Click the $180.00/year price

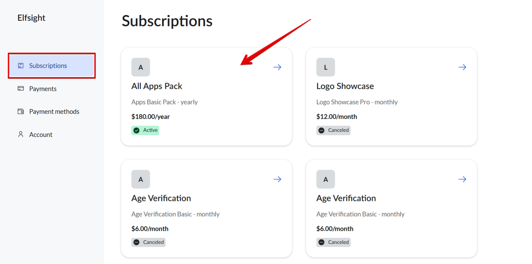click(x=151, y=116)
